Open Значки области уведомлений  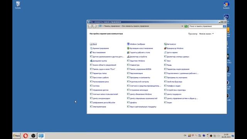click(103, 65)
